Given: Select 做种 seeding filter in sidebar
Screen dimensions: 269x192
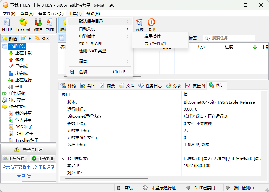Looking at the screenshot, I should click(x=19, y=60).
